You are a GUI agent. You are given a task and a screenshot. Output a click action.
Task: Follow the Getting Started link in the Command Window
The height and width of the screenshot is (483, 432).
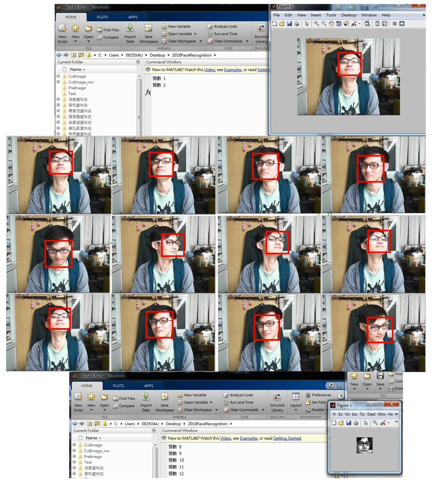pyautogui.click(x=287, y=438)
